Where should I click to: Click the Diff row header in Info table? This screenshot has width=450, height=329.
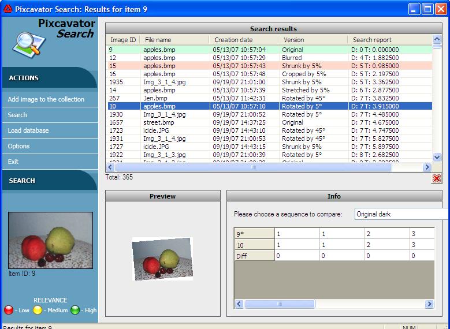254,256
